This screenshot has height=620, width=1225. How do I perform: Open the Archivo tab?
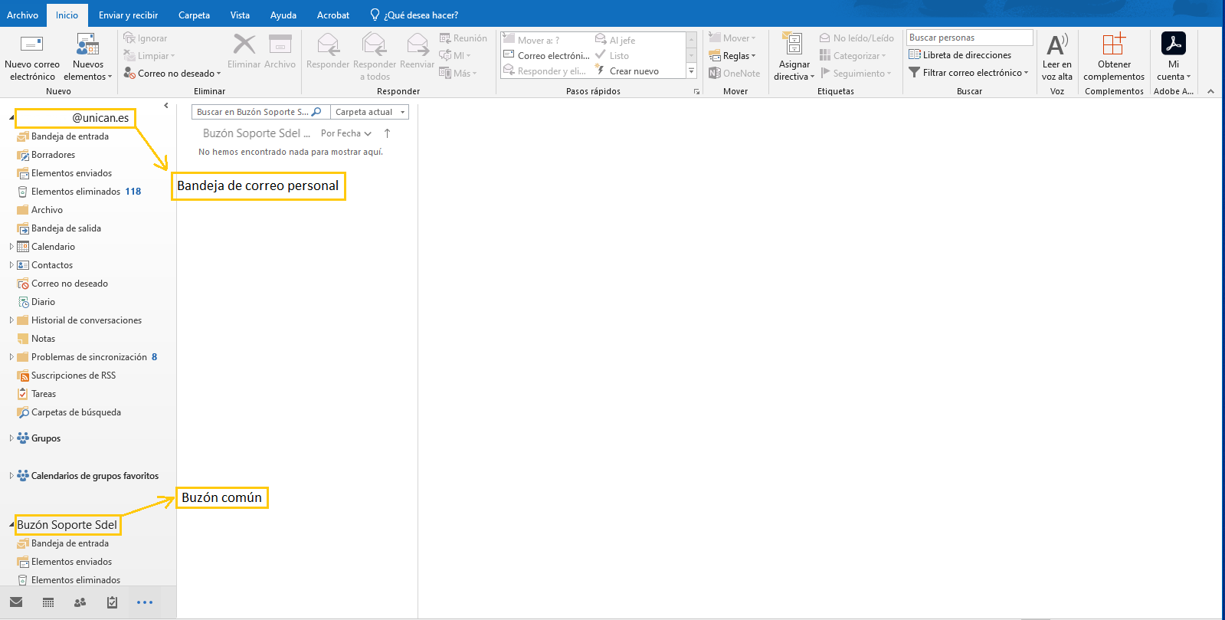(23, 15)
